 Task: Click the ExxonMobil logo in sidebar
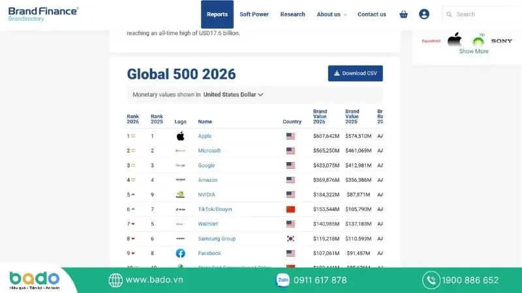point(431,41)
